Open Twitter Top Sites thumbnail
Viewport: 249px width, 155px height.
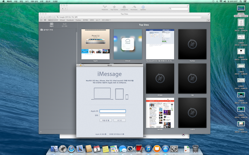192,44
